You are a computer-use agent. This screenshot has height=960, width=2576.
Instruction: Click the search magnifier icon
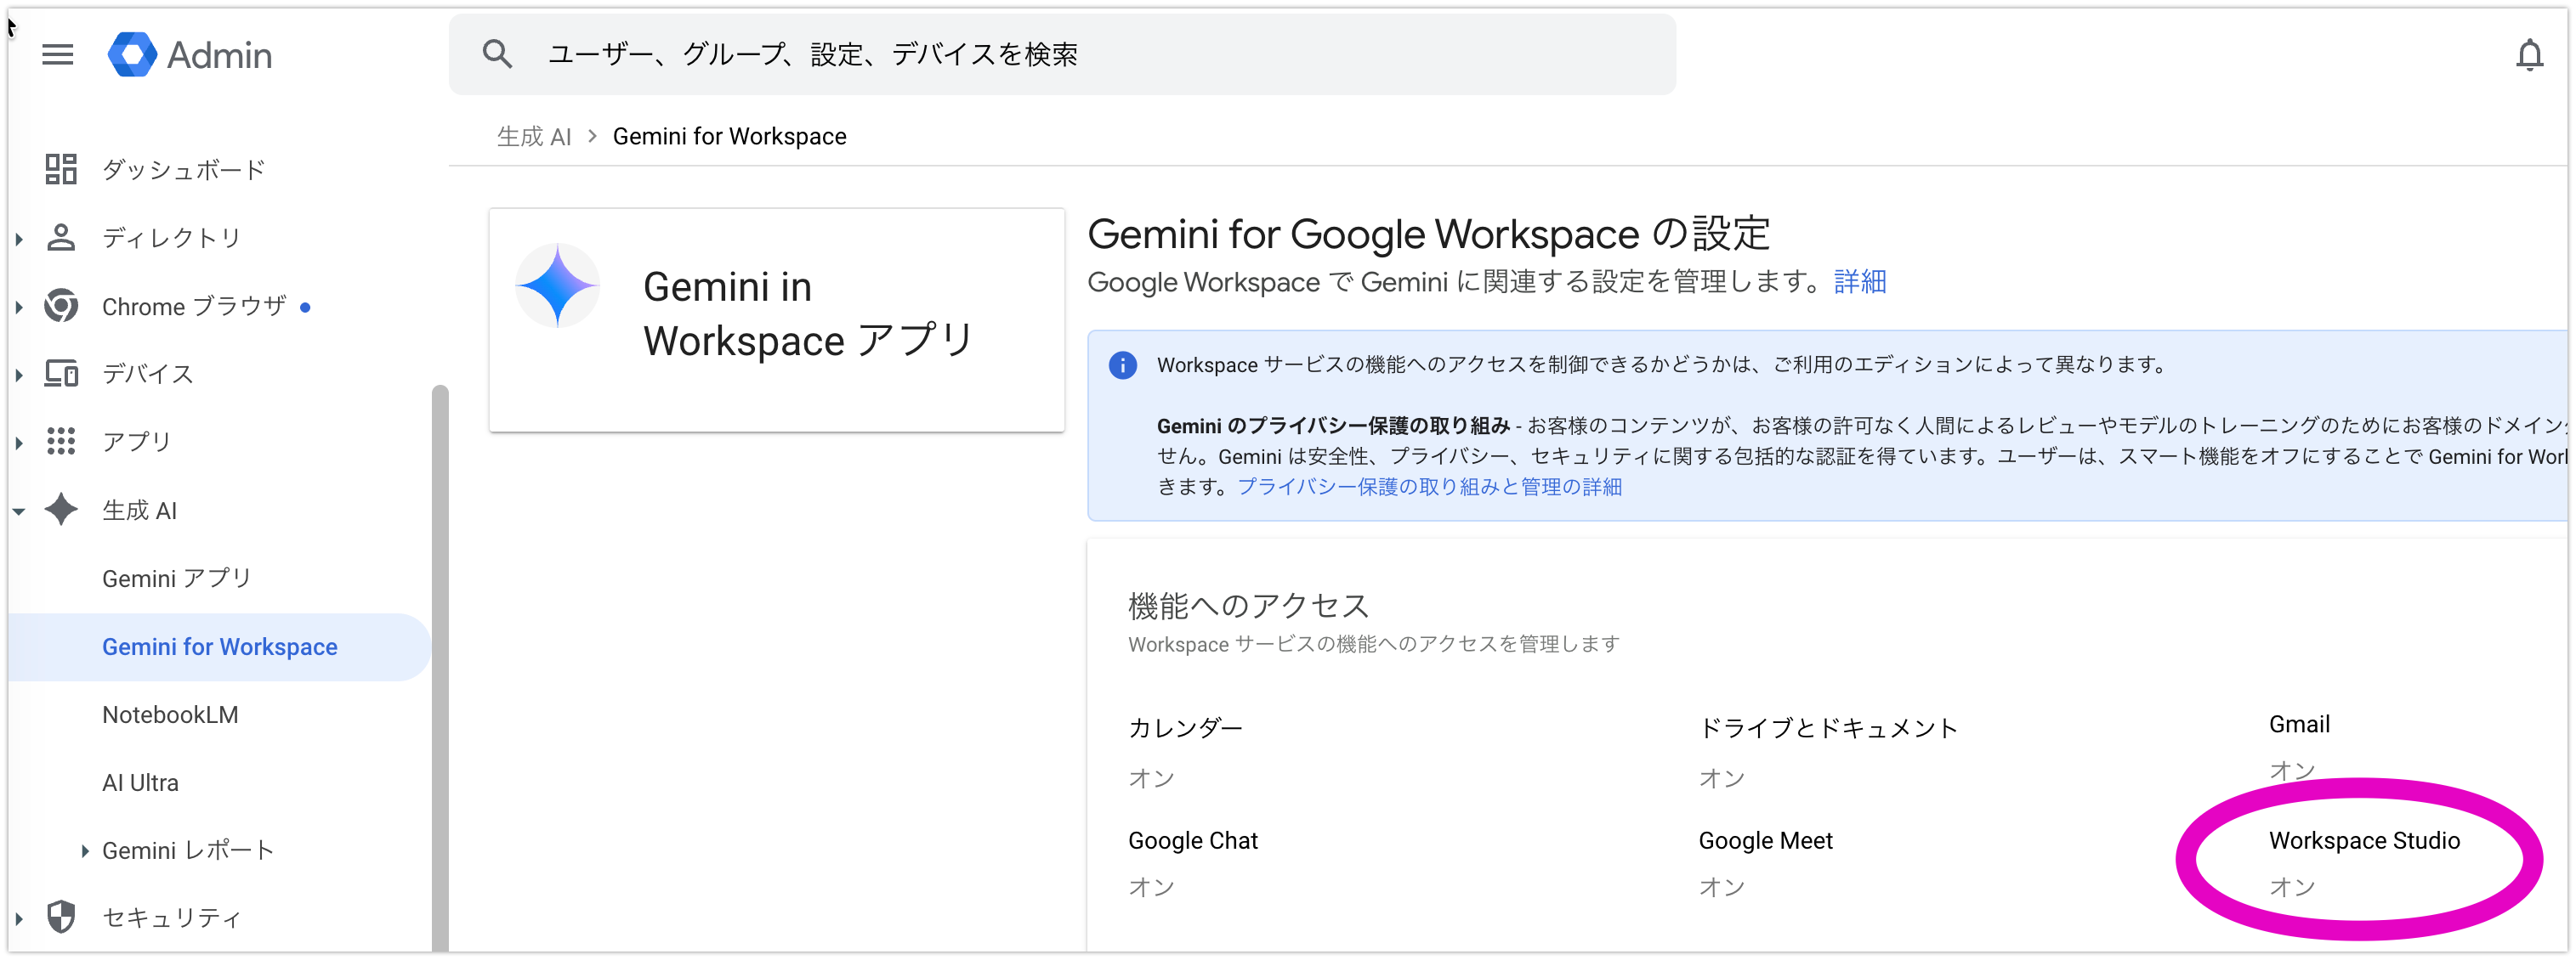coord(497,54)
